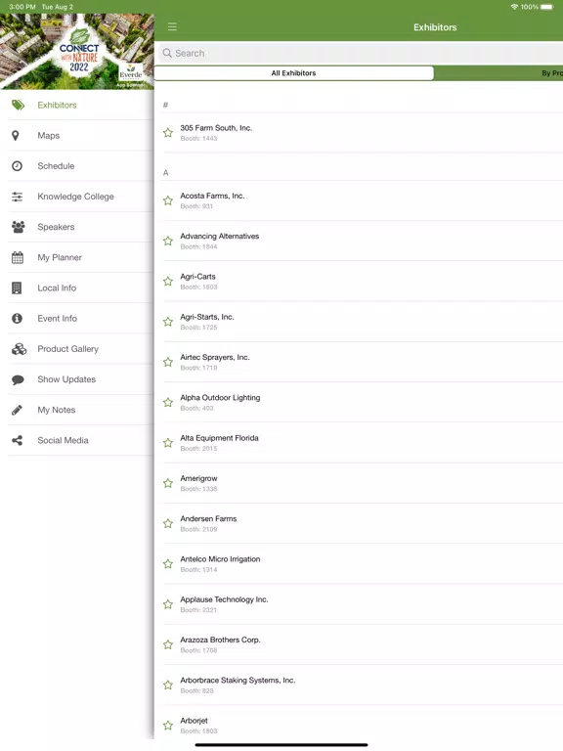Star Alta Equipment Florida
This screenshot has height=751, width=563.
tap(168, 443)
